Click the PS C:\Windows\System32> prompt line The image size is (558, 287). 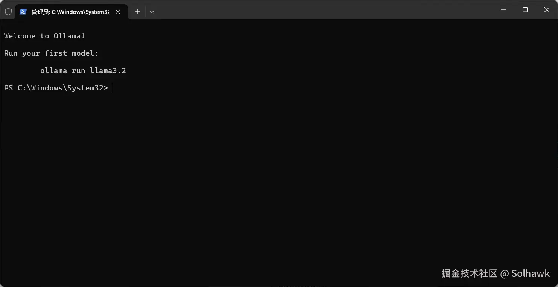56,88
